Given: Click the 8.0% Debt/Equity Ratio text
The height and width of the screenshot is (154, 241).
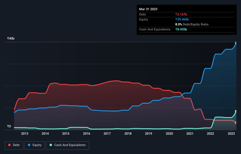Looking at the screenshot, I should coord(192,24).
